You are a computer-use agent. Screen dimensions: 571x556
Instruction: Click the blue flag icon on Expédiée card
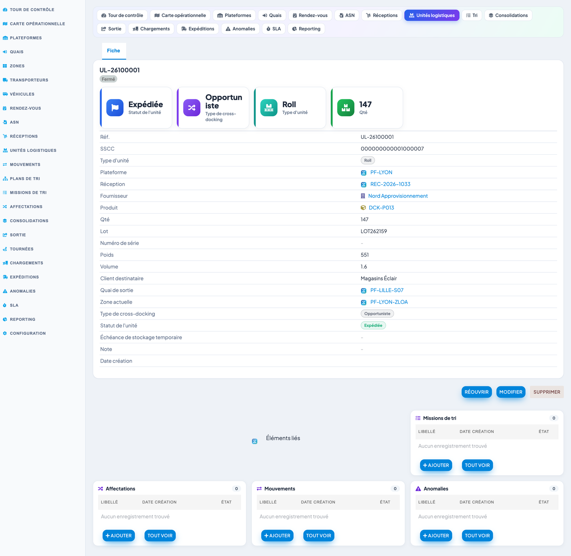click(x=115, y=108)
